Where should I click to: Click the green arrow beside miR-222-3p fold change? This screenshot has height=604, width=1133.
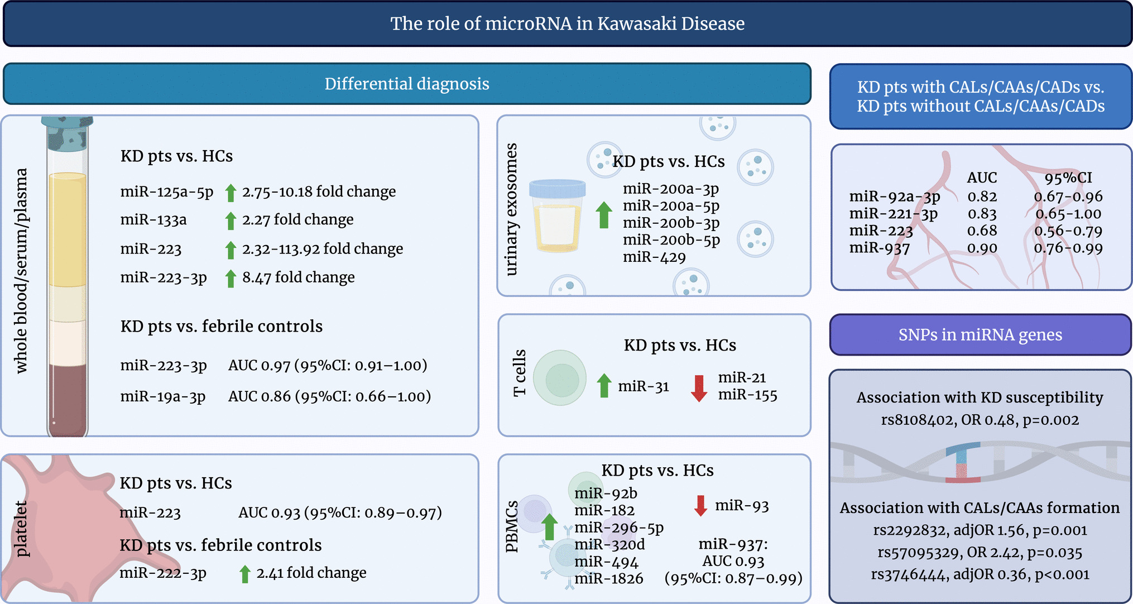click(x=244, y=574)
